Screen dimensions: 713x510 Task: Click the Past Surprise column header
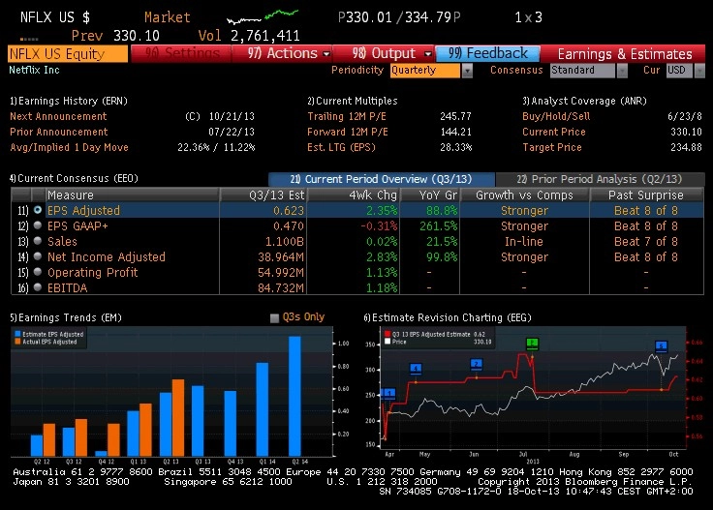tap(646, 195)
